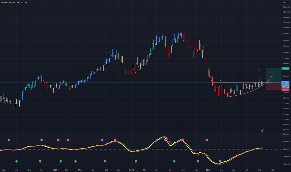Click the 2021 label on time axis
The image size is (291, 172).
[x=55, y=170]
